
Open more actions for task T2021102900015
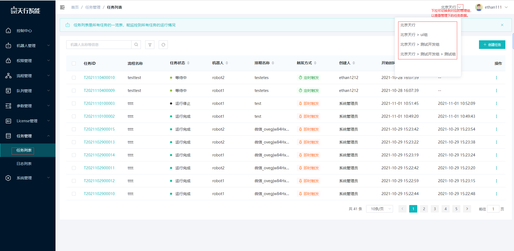(496, 129)
